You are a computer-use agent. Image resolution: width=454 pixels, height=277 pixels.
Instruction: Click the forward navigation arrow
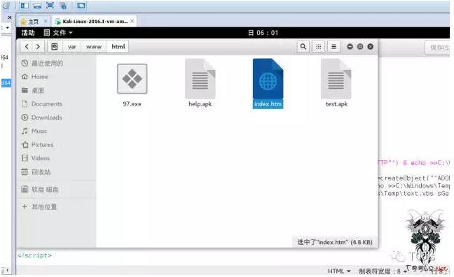[x=38, y=47]
